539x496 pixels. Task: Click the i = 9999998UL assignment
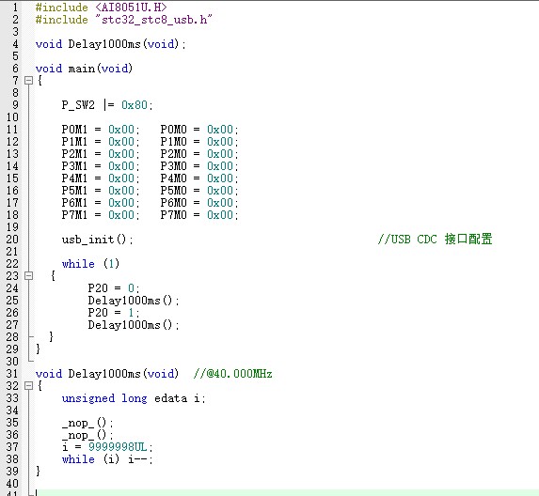107,447
